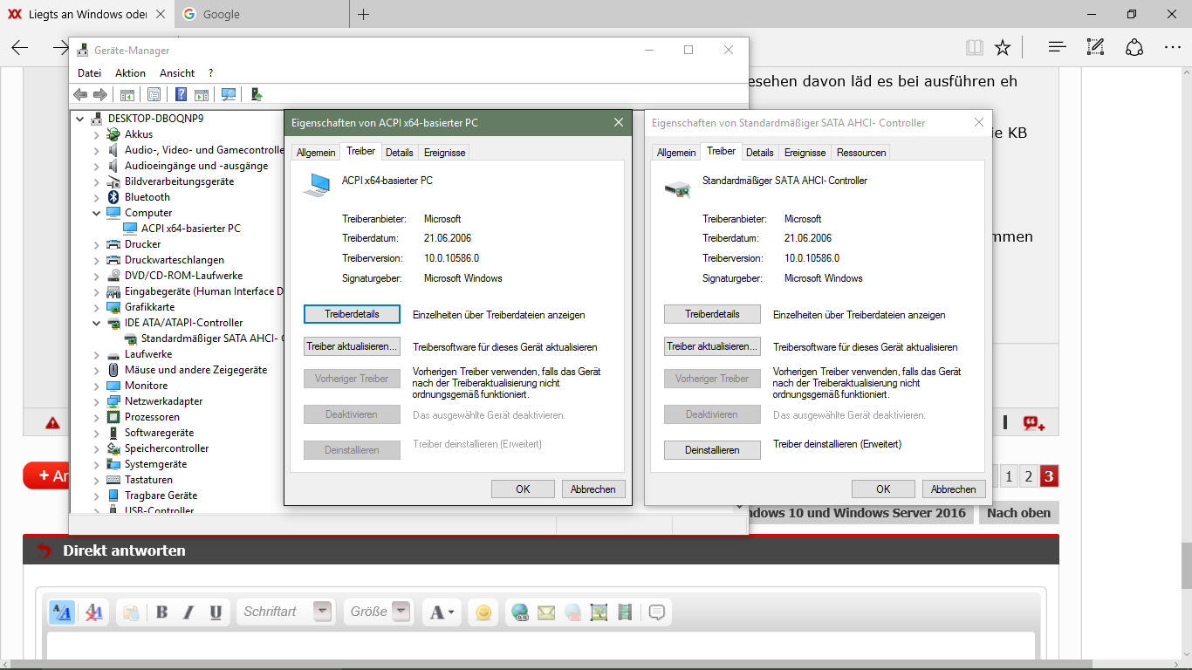This screenshot has height=670, width=1192.
Task: Toggle bold formatting in reply editor
Action: [161, 612]
